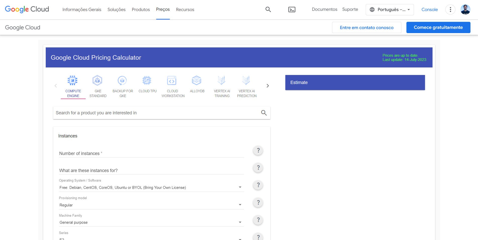Image resolution: width=478 pixels, height=240 pixels.
Task: Click the Google Cloud subheader title
Action: [x=23, y=28]
